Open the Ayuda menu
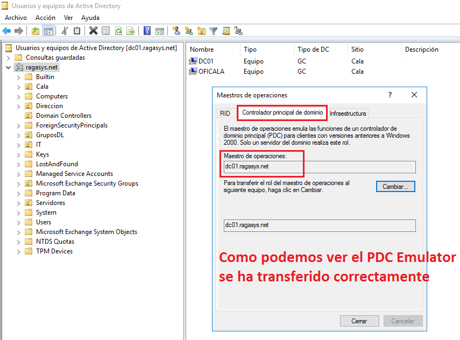This screenshot has height=340, width=460. click(x=90, y=18)
